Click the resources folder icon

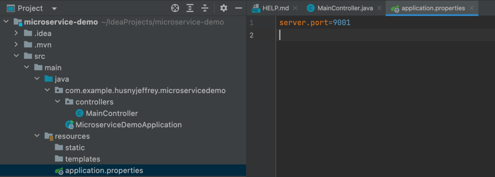click(x=49, y=136)
